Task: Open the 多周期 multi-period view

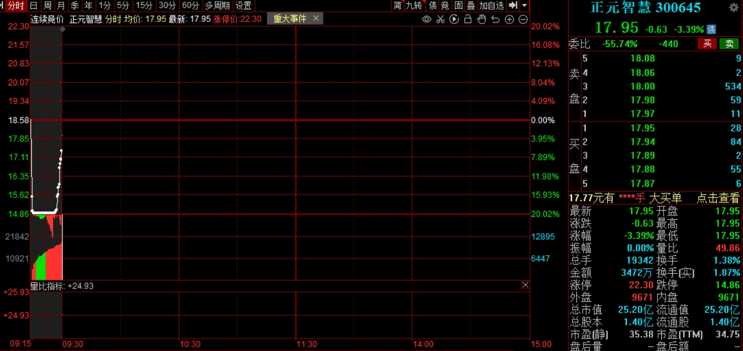Action: 217,5
